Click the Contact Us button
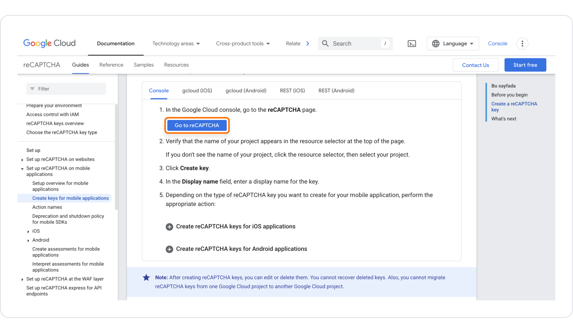Screen dimensions: 573x333 [x=476, y=65]
